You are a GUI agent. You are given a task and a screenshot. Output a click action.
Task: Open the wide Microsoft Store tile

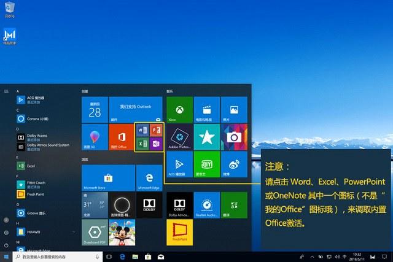coord(108,178)
